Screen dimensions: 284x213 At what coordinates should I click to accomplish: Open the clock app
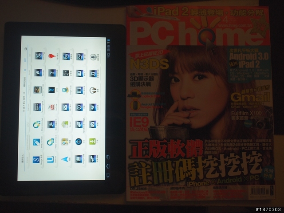[x=79, y=107]
